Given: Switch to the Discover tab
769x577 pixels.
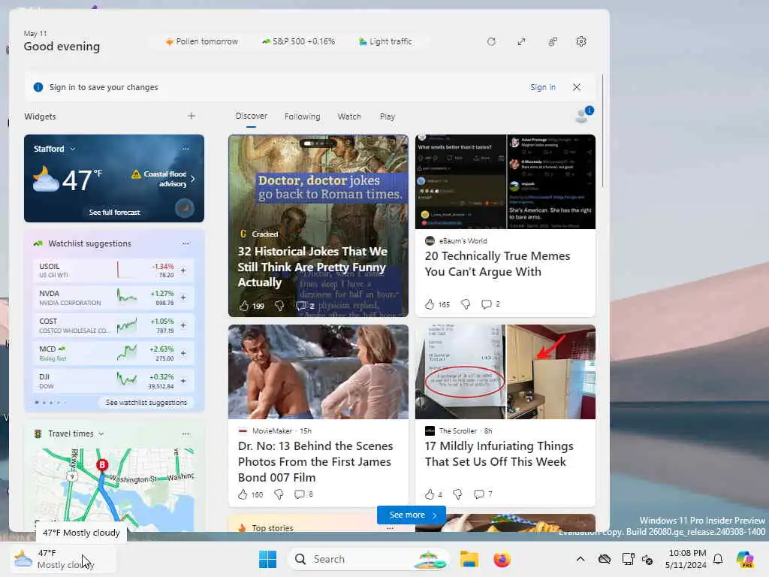Looking at the screenshot, I should [x=251, y=116].
